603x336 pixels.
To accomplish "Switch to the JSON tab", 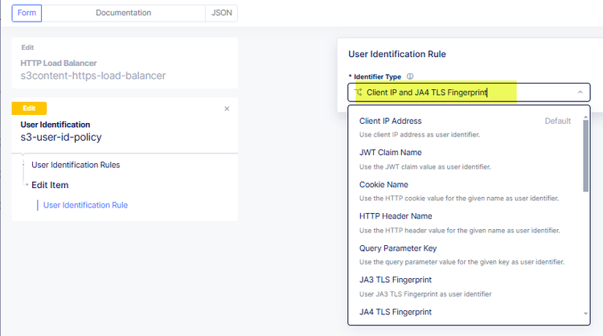I will click(x=221, y=13).
